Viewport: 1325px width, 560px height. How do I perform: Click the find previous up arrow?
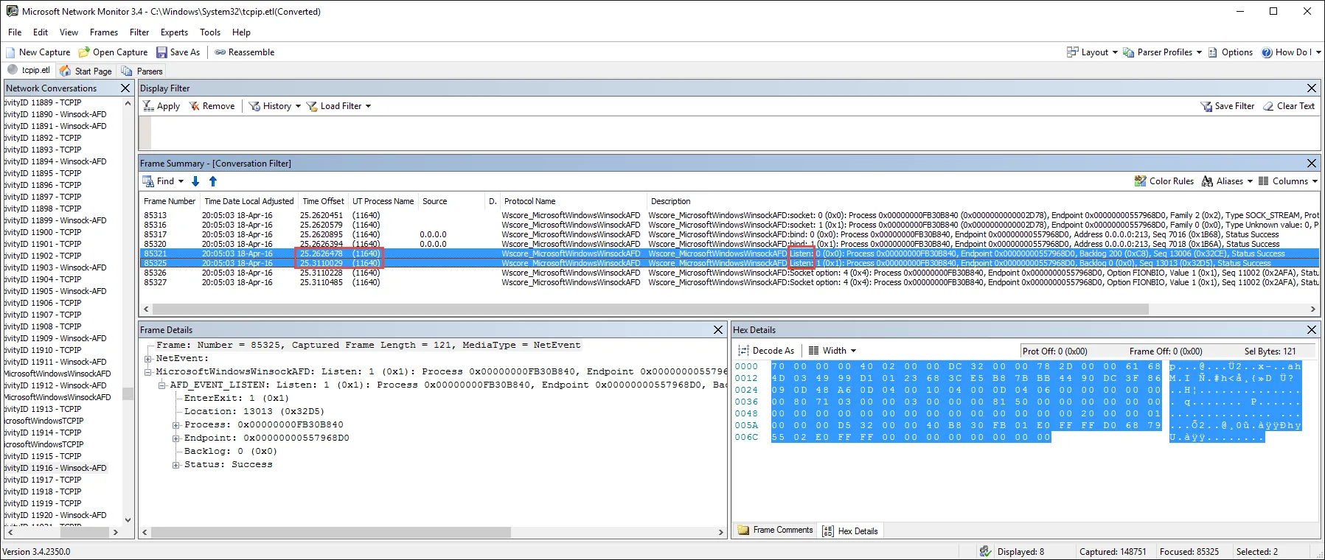pos(213,181)
